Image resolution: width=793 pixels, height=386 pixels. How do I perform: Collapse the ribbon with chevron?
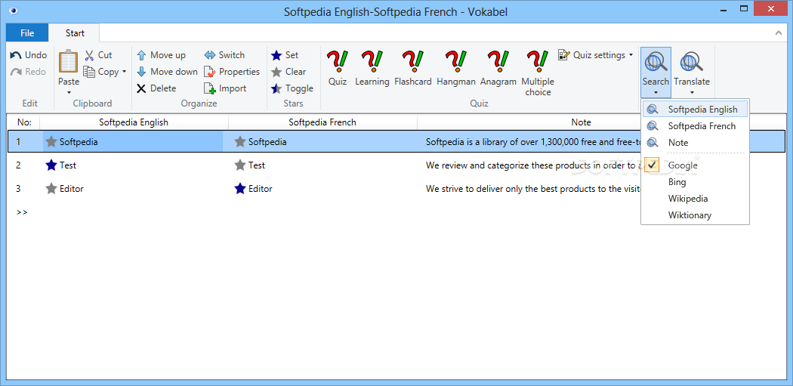778,33
